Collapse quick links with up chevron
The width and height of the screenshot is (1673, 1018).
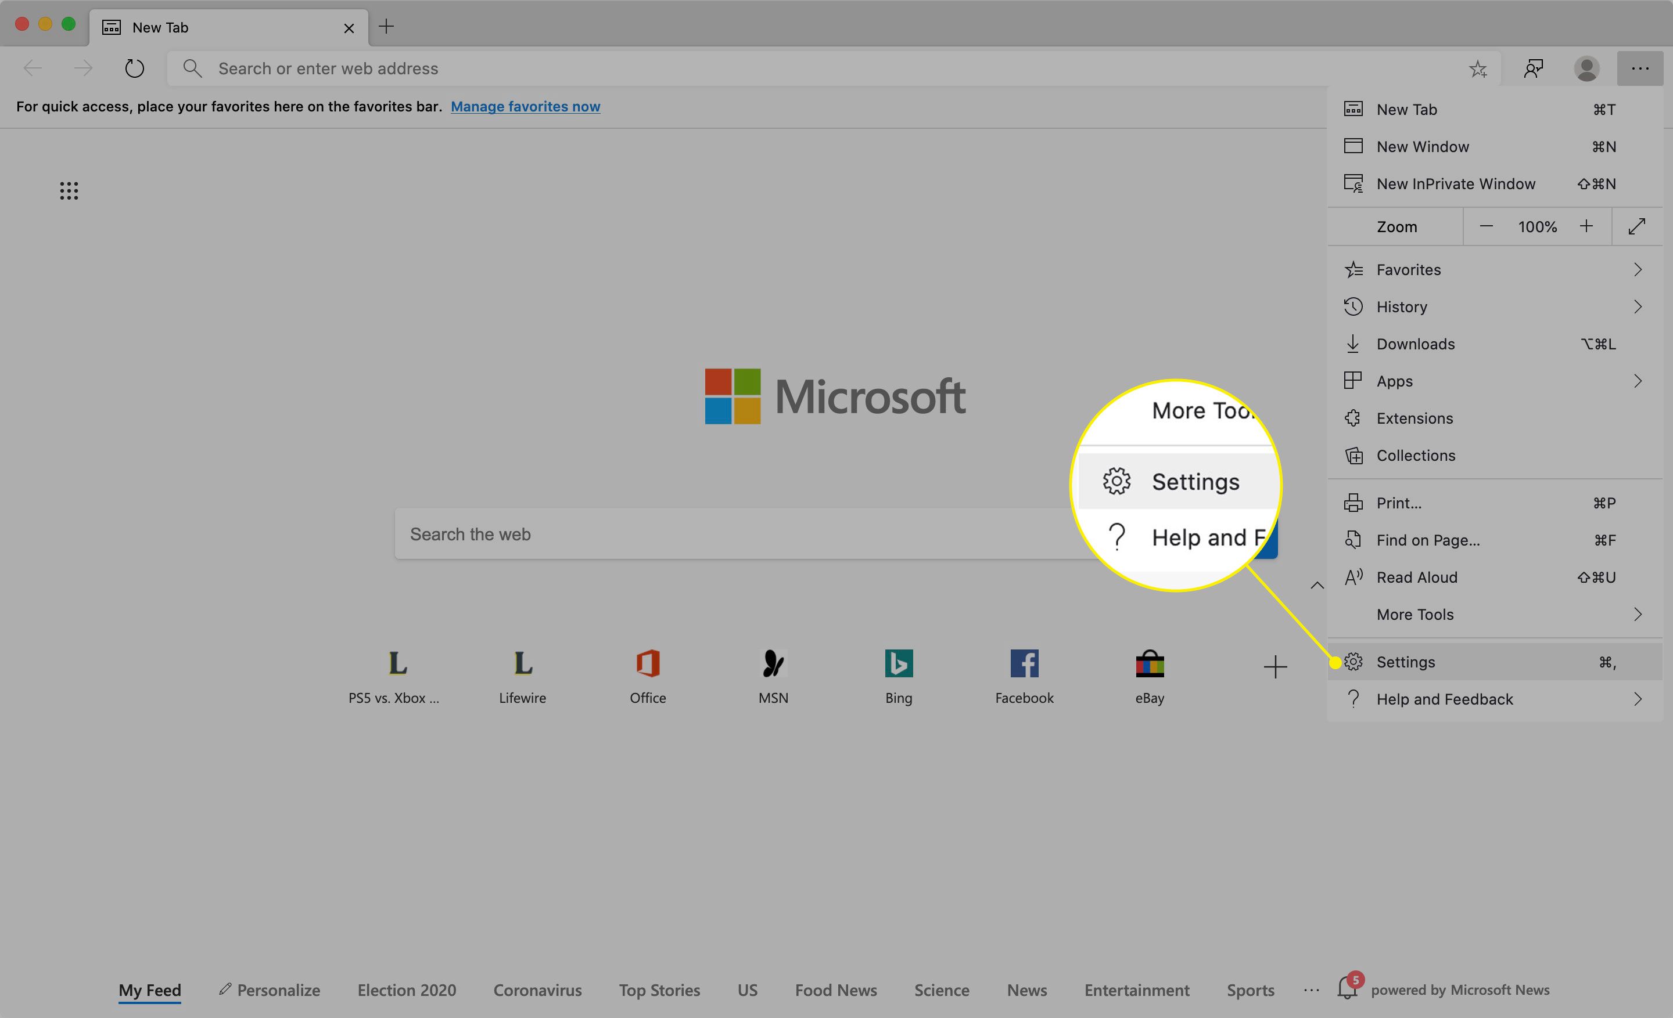[1316, 584]
